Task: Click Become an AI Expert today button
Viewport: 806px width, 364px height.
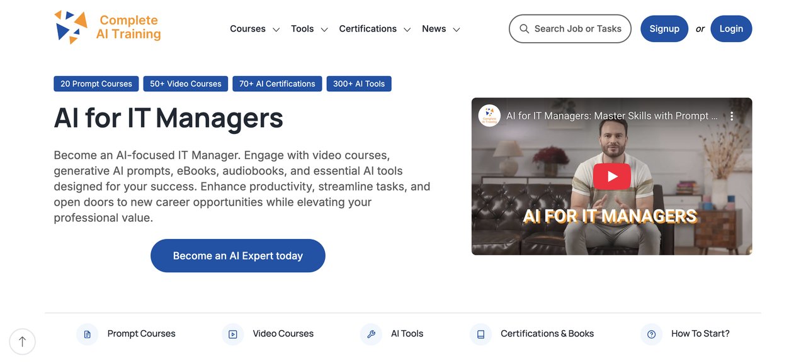Action: (x=238, y=256)
